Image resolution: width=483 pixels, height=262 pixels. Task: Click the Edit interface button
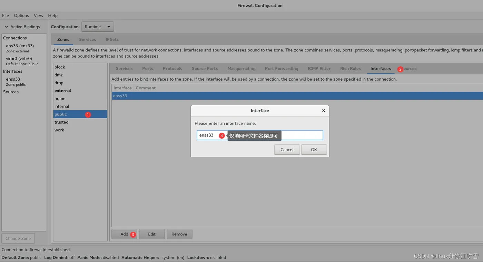(152, 234)
